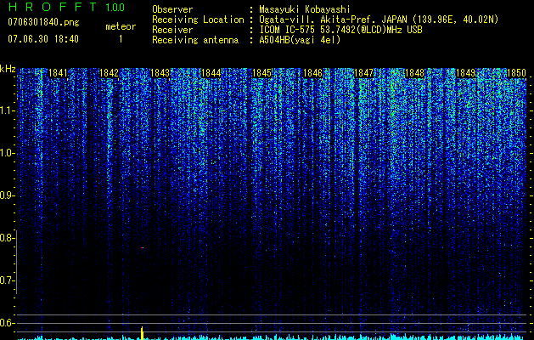
Task: Click the 1841 time marker
Action: [x=59, y=73]
